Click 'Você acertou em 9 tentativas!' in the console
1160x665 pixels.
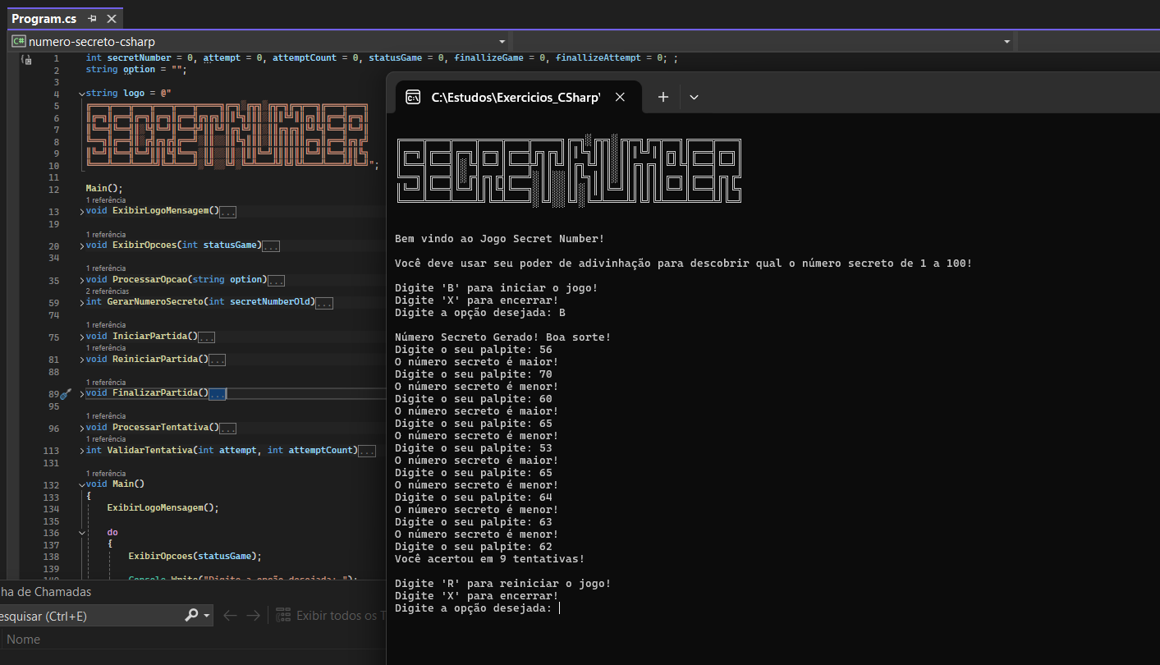point(490,559)
